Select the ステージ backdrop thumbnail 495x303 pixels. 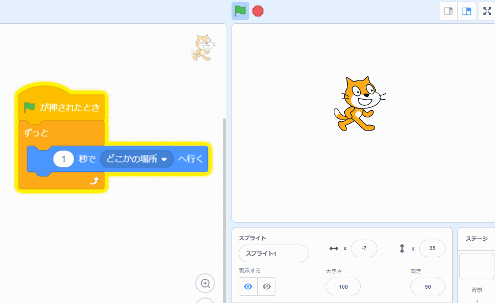pos(477,266)
